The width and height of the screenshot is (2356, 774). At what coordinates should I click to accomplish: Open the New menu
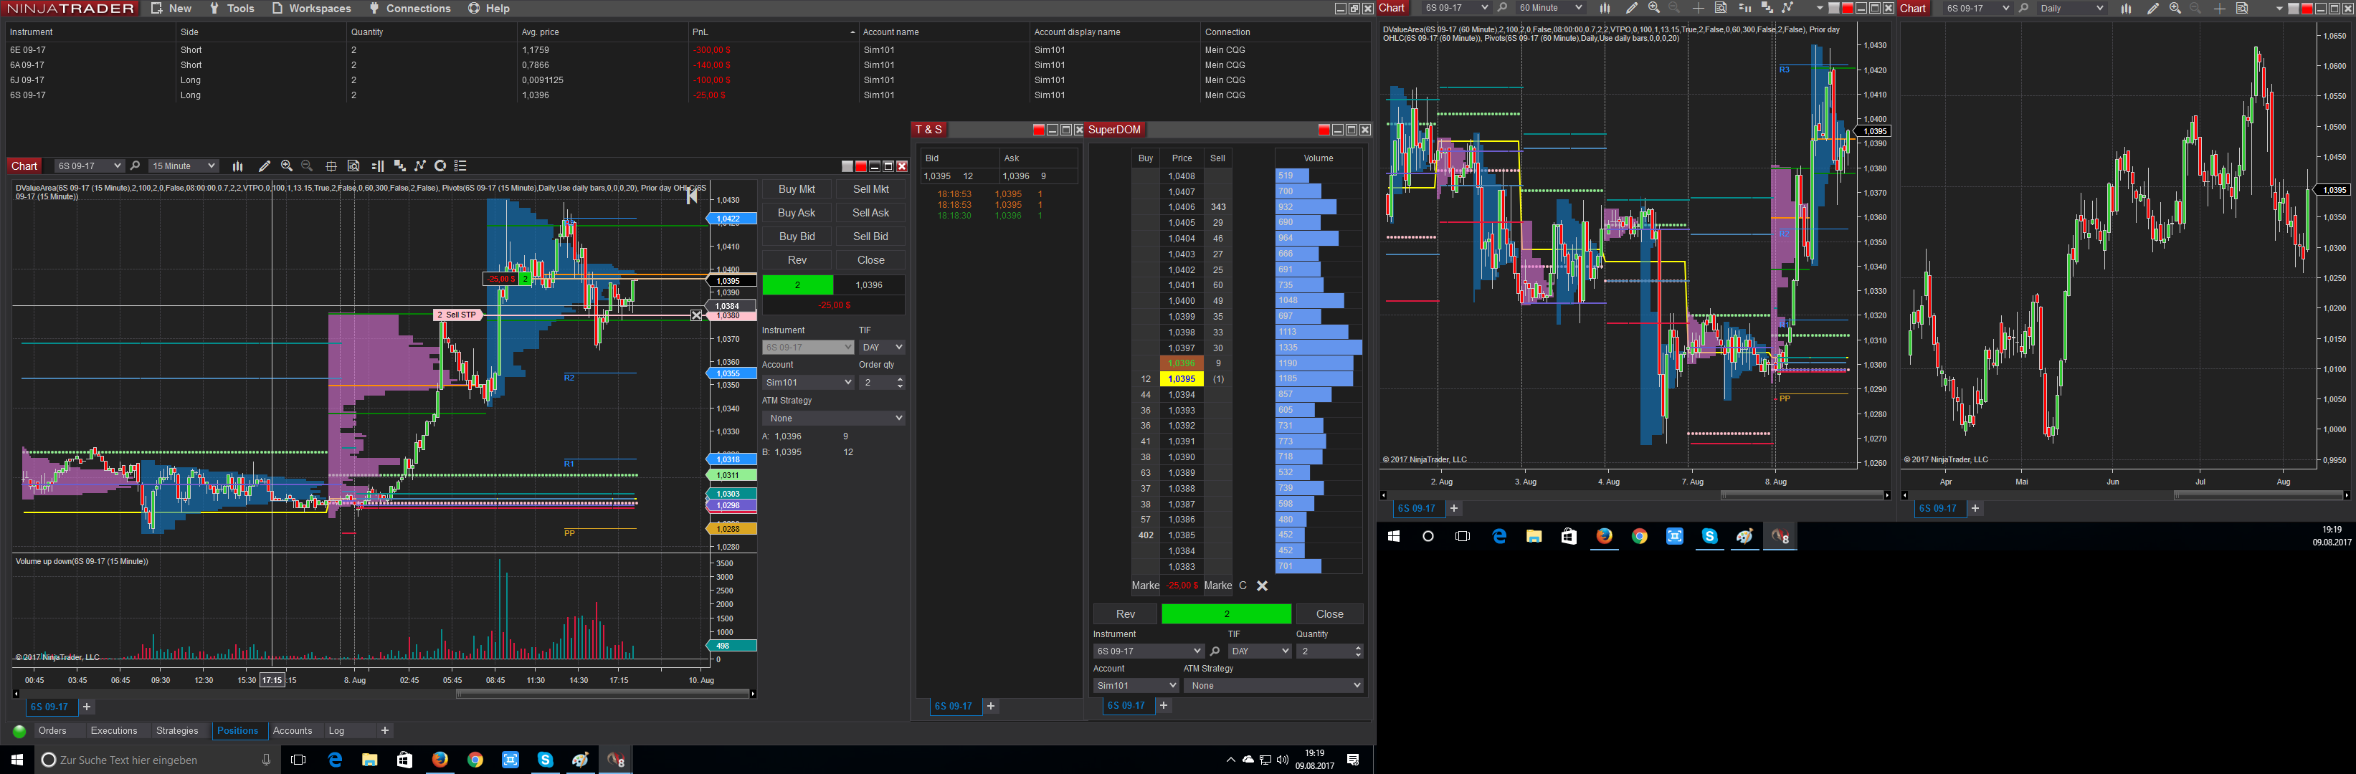pos(171,8)
